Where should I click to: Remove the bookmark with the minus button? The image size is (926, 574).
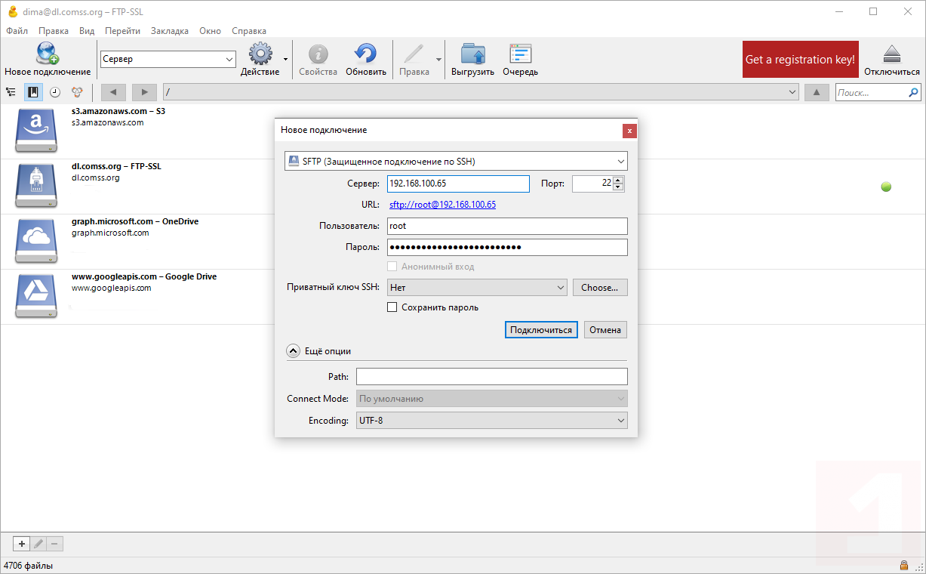(55, 544)
